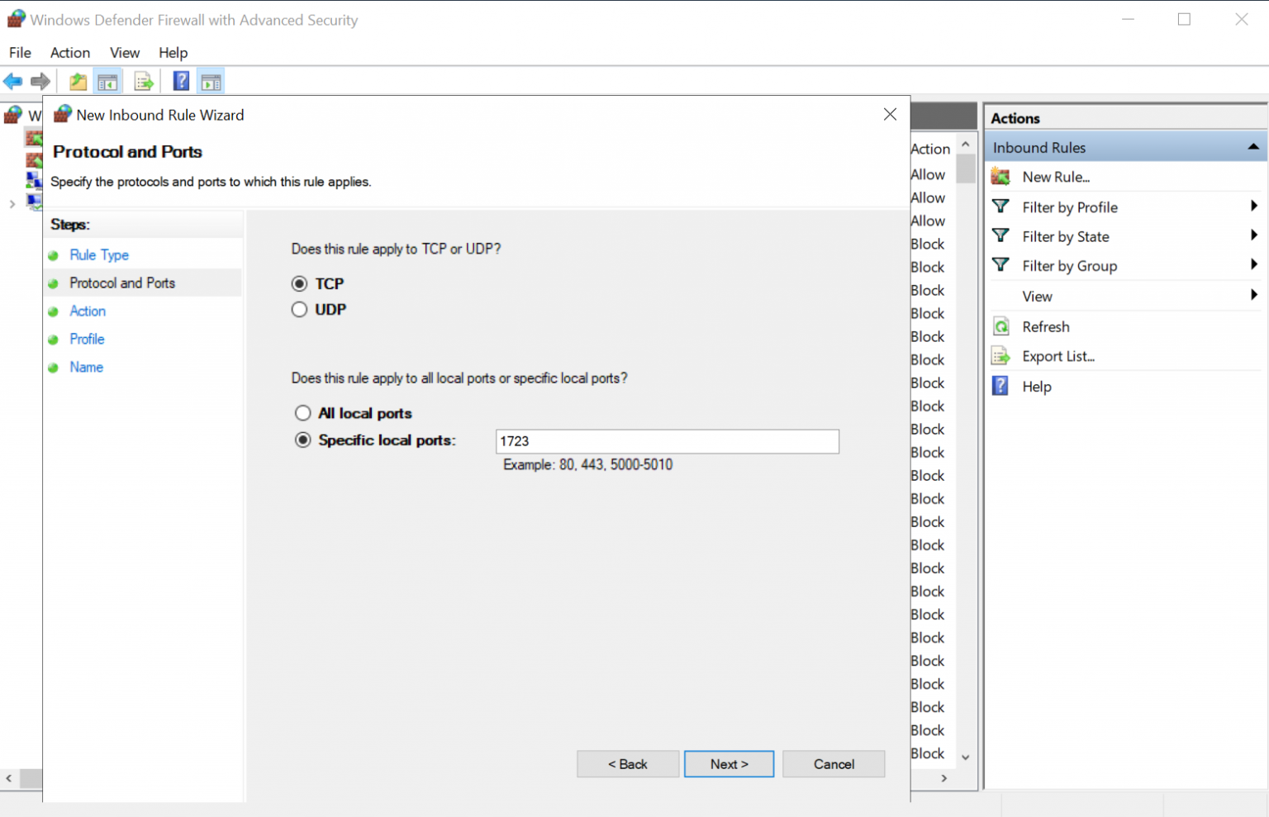
Task: Click the Forward arrow toolbar icon
Action: point(40,81)
